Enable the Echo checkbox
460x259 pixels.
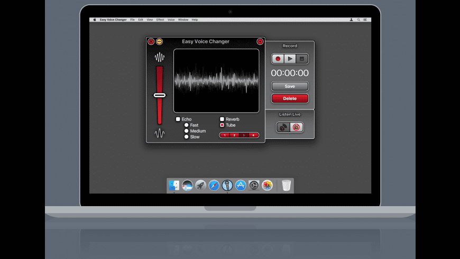(x=178, y=119)
